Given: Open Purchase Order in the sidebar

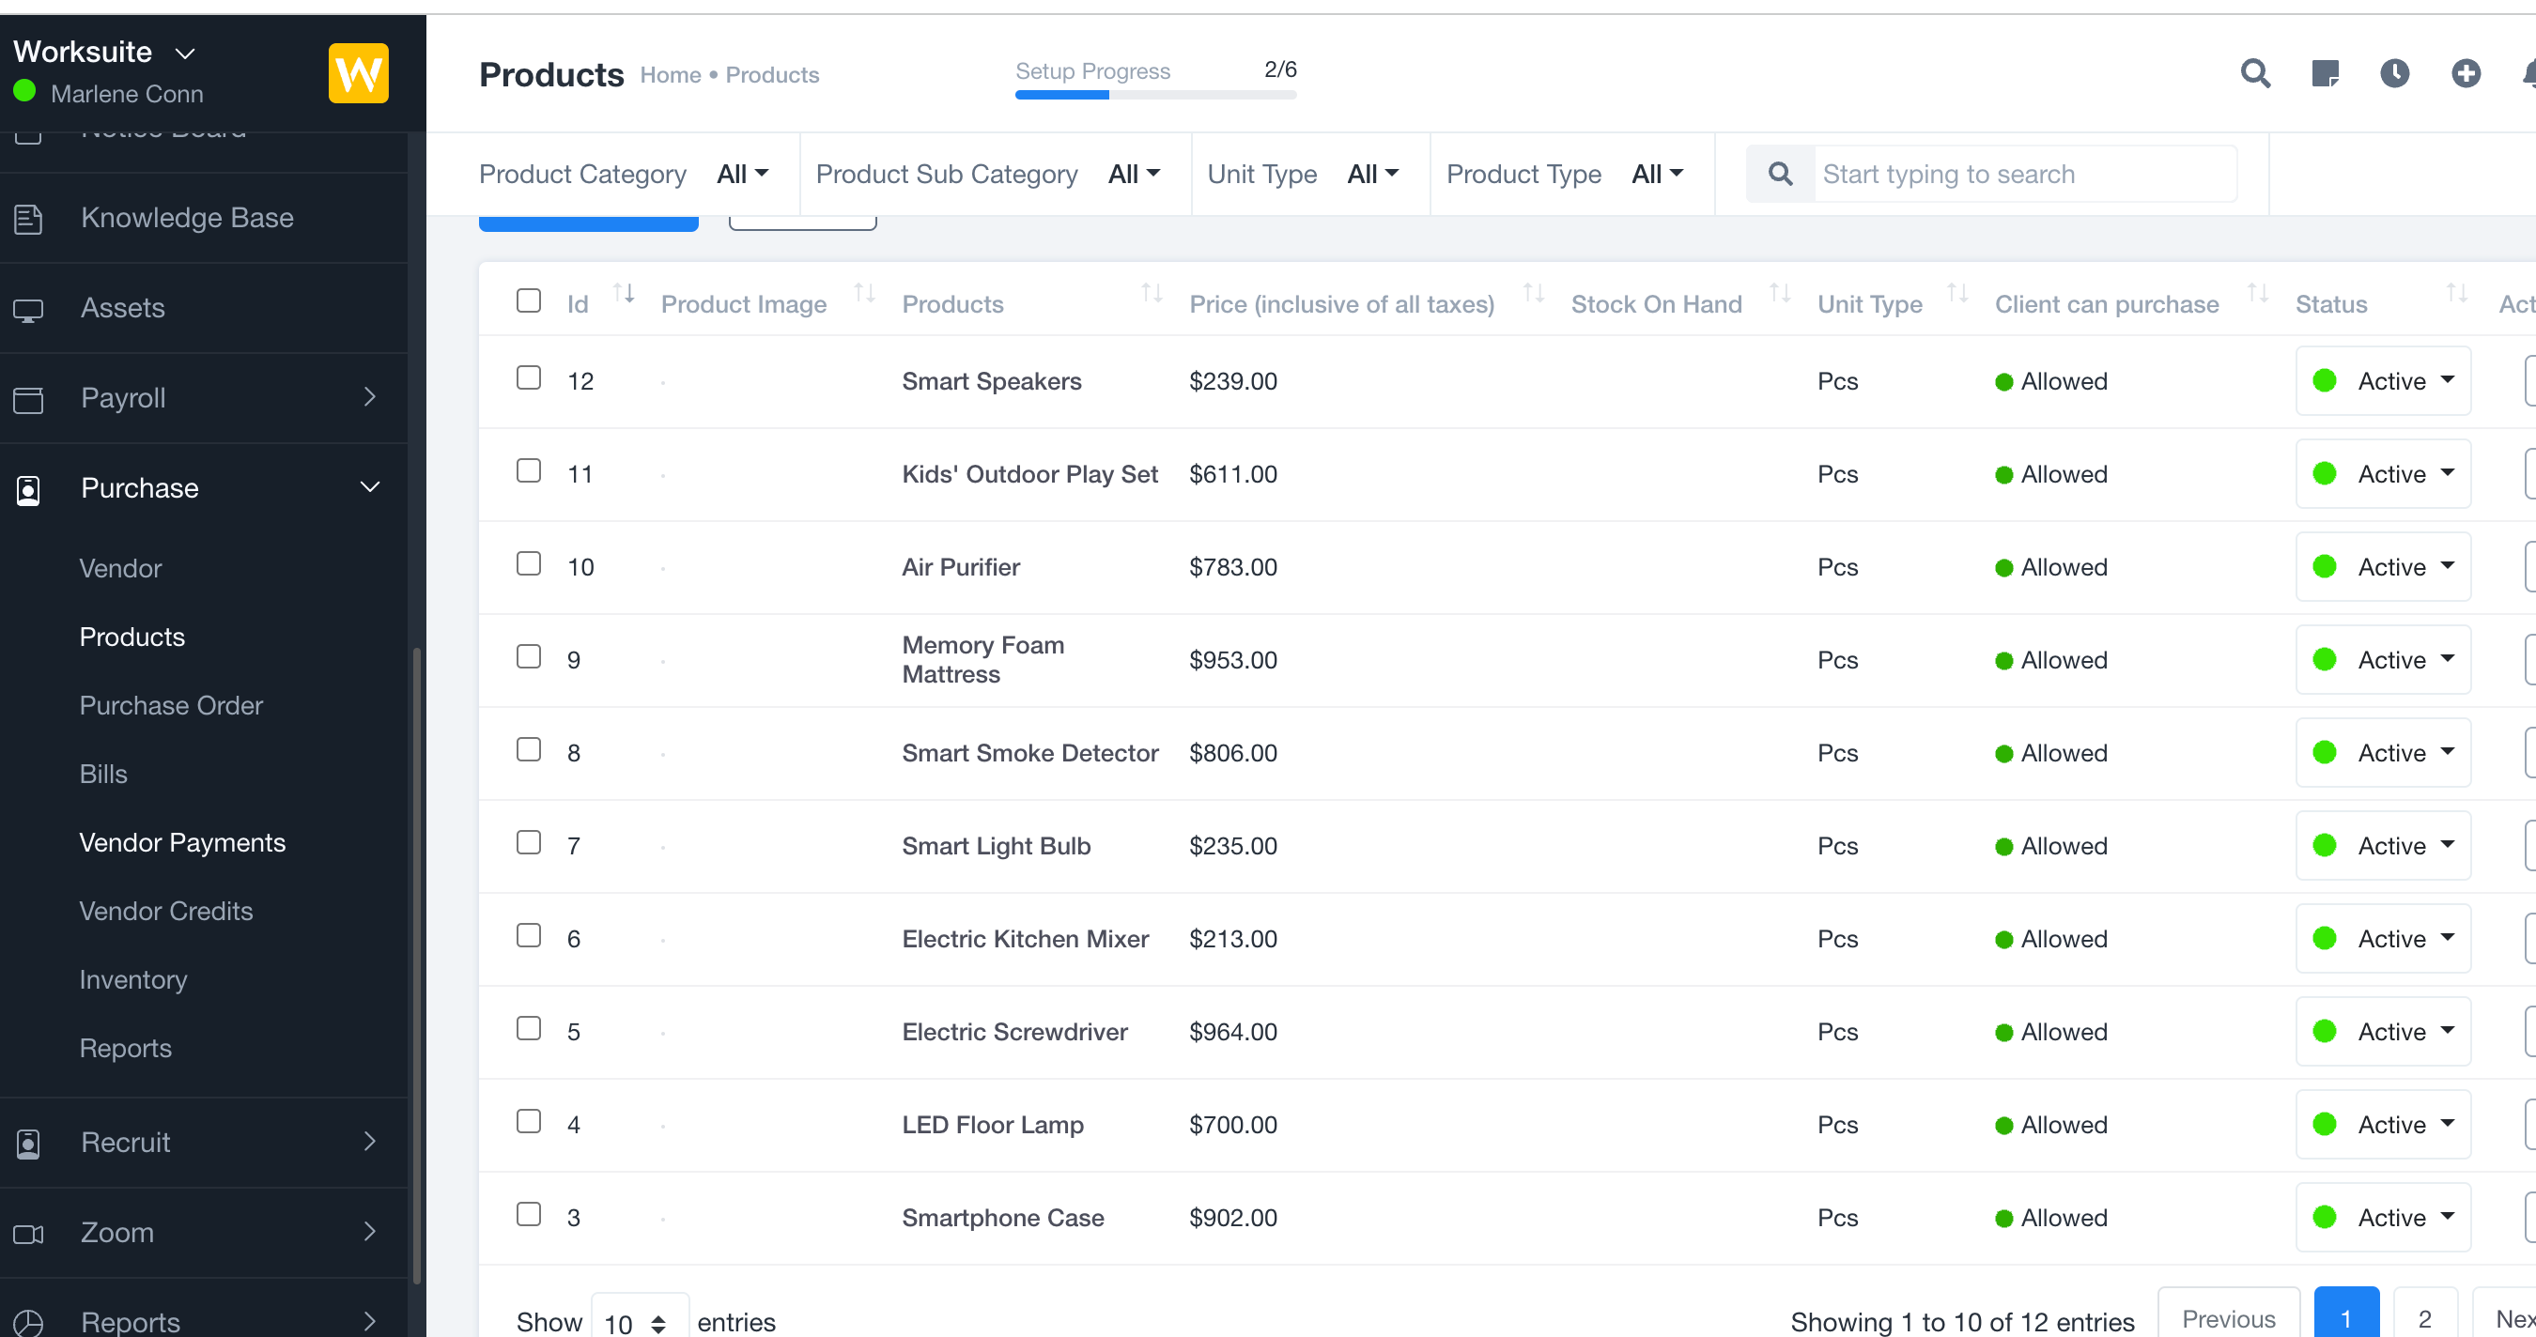Looking at the screenshot, I should [x=170, y=705].
